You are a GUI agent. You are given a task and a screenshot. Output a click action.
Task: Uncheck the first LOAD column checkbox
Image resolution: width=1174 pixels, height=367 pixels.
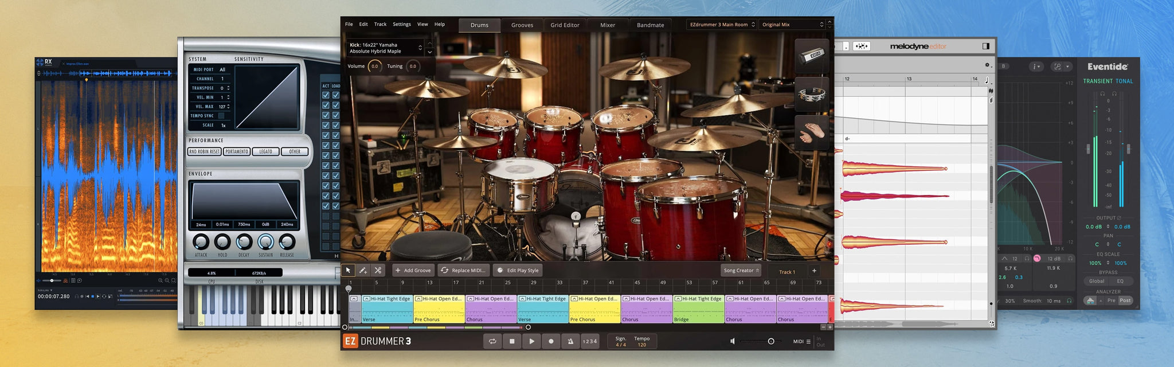click(336, 95)
